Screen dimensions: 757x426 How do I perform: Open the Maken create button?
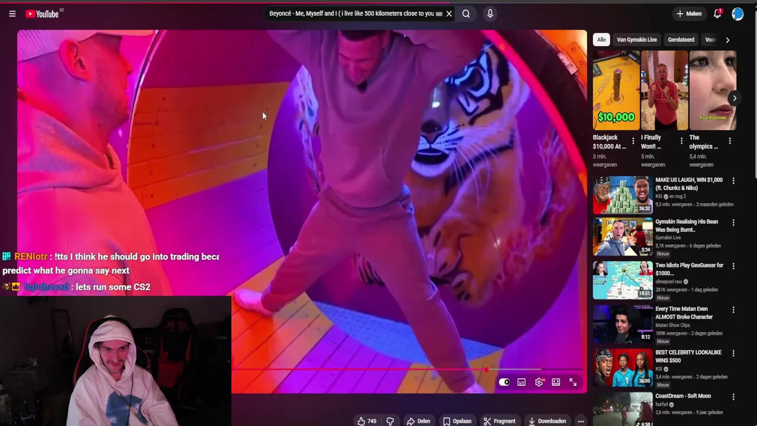(689, 14)
